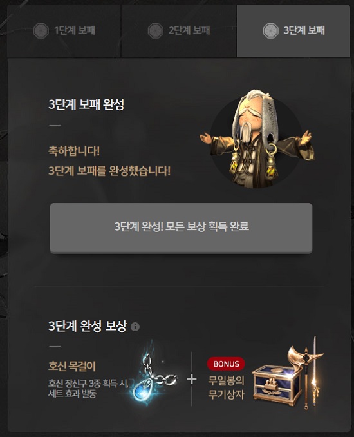Select the 3단계 보패 tab

(x=293, y=31)
